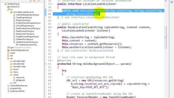Click the menu folder icon

coord(11,72)
